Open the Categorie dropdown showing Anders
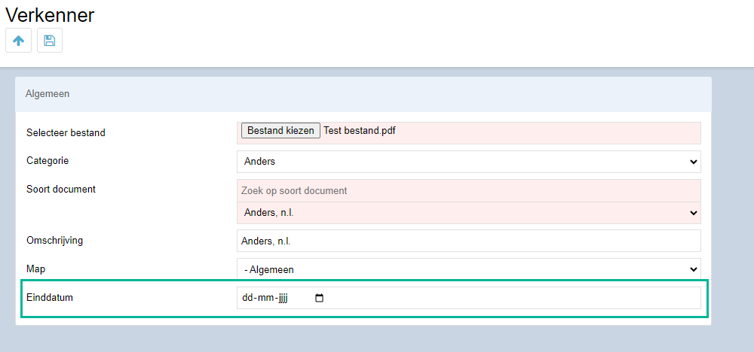The image size is (754, 352). coord(469,162)
